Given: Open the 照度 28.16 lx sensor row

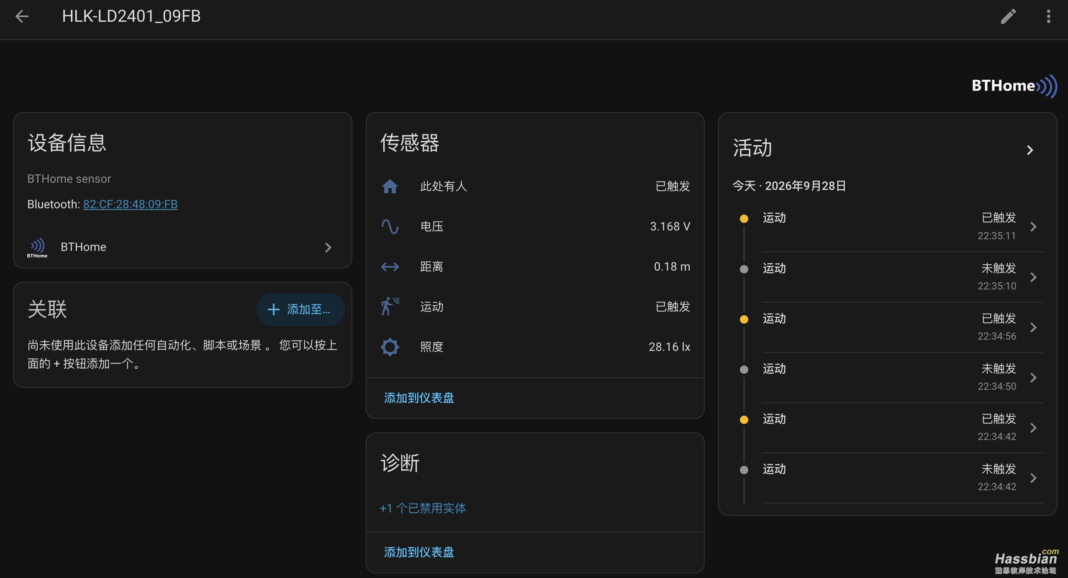Looking at the screenshot, I should tap(535, 347).
